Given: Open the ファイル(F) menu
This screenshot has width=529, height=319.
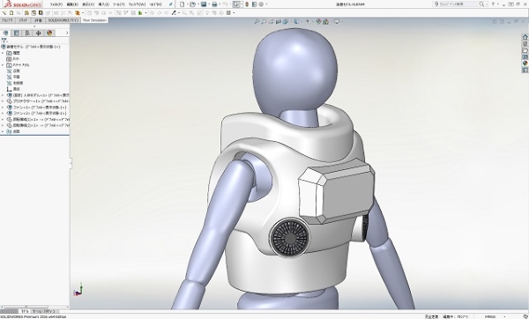Looking at the screenshot, I should (56, 4).
